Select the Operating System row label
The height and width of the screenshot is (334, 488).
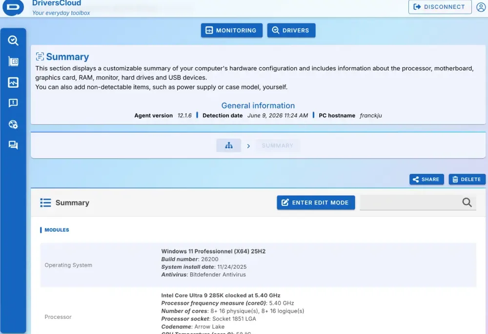[x=68, y=265]
